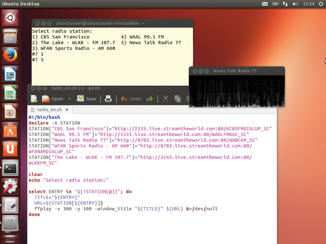Expand the recent files arrow next to Open
Screen dimensions: 326x244
(70, 99)
